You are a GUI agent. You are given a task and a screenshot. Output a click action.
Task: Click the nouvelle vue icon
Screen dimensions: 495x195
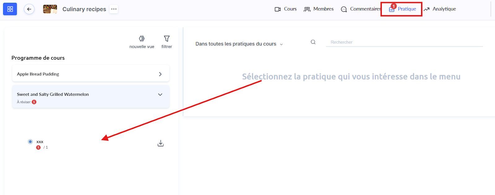pyautogui.click(x=142, y=39)
